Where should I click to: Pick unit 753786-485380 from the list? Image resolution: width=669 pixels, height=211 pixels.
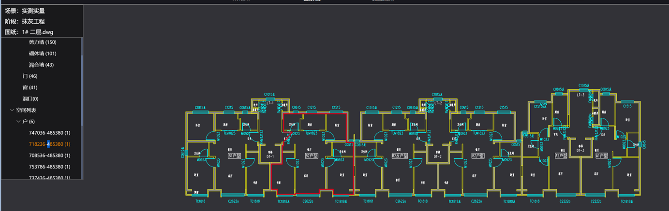coord(49,167)
